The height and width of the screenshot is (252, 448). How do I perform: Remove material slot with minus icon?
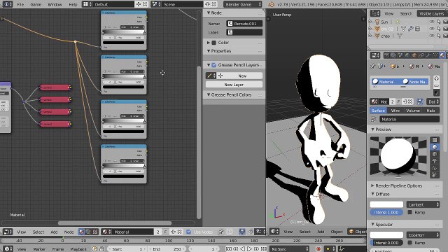point(436,85)
